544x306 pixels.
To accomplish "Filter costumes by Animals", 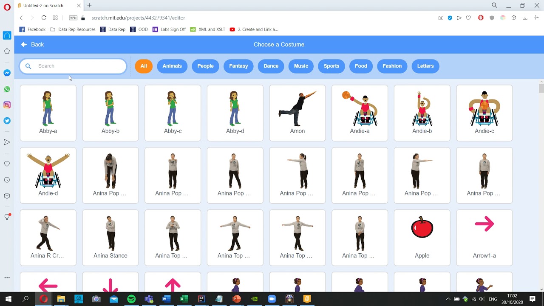I will [x=172, y=66].
